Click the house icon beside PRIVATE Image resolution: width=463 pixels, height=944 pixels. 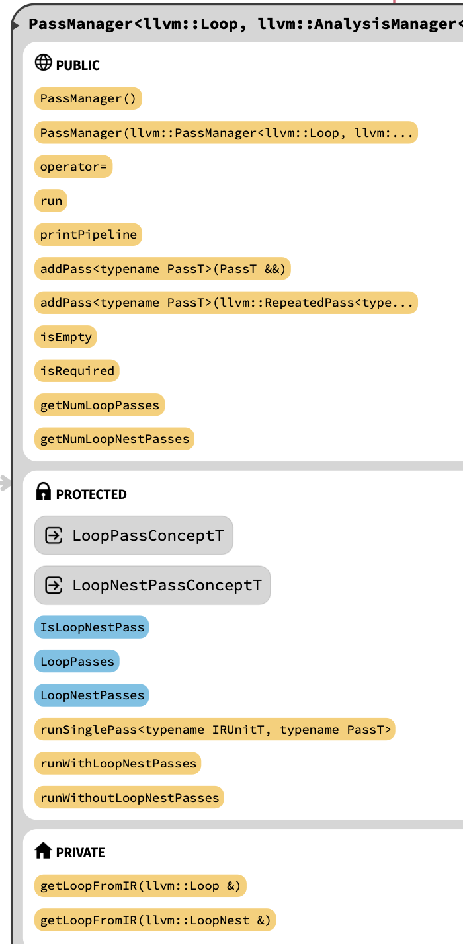pyautogui.click(x=43, y=850)
